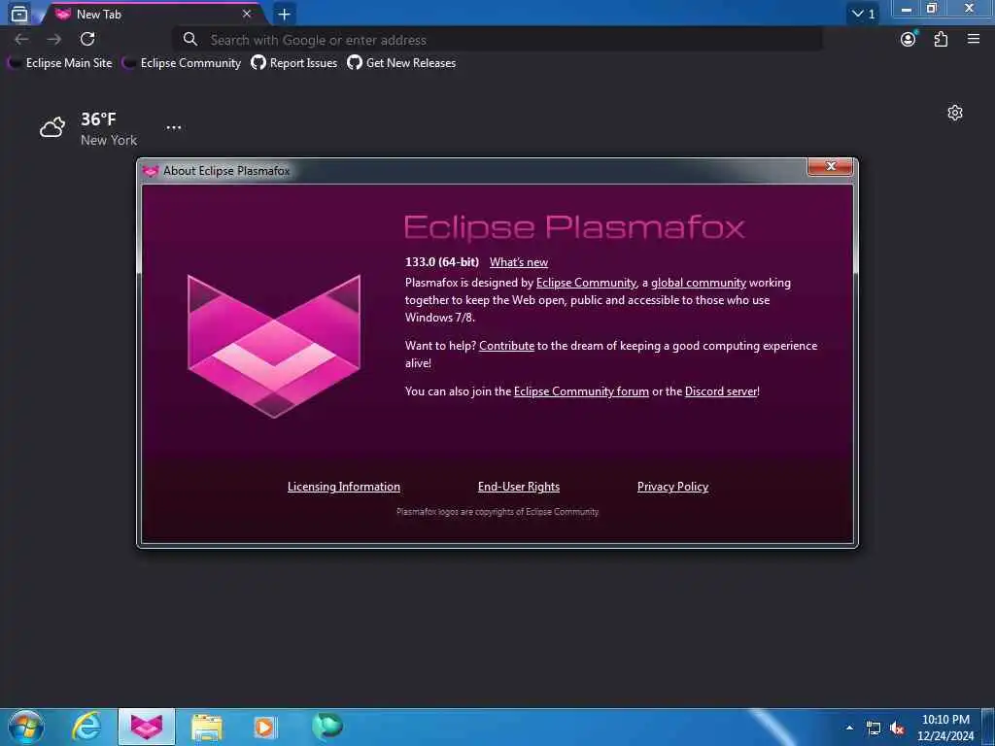Open Licensing Information link
The height and width of the screenshot is (746, 995).
click(343, 487)
